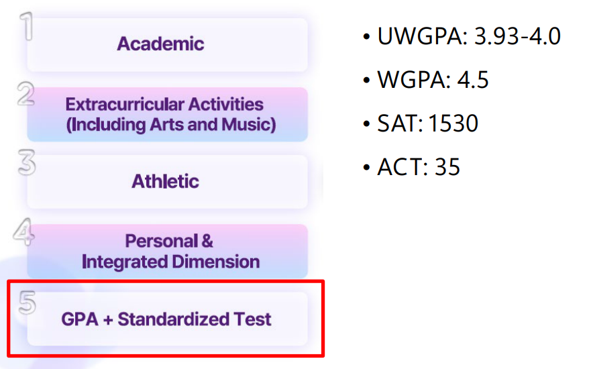Click the GPA + Standardized Test button
Image resolution: width=589 pixels, height=369 pixels.
tap(166, 319)
